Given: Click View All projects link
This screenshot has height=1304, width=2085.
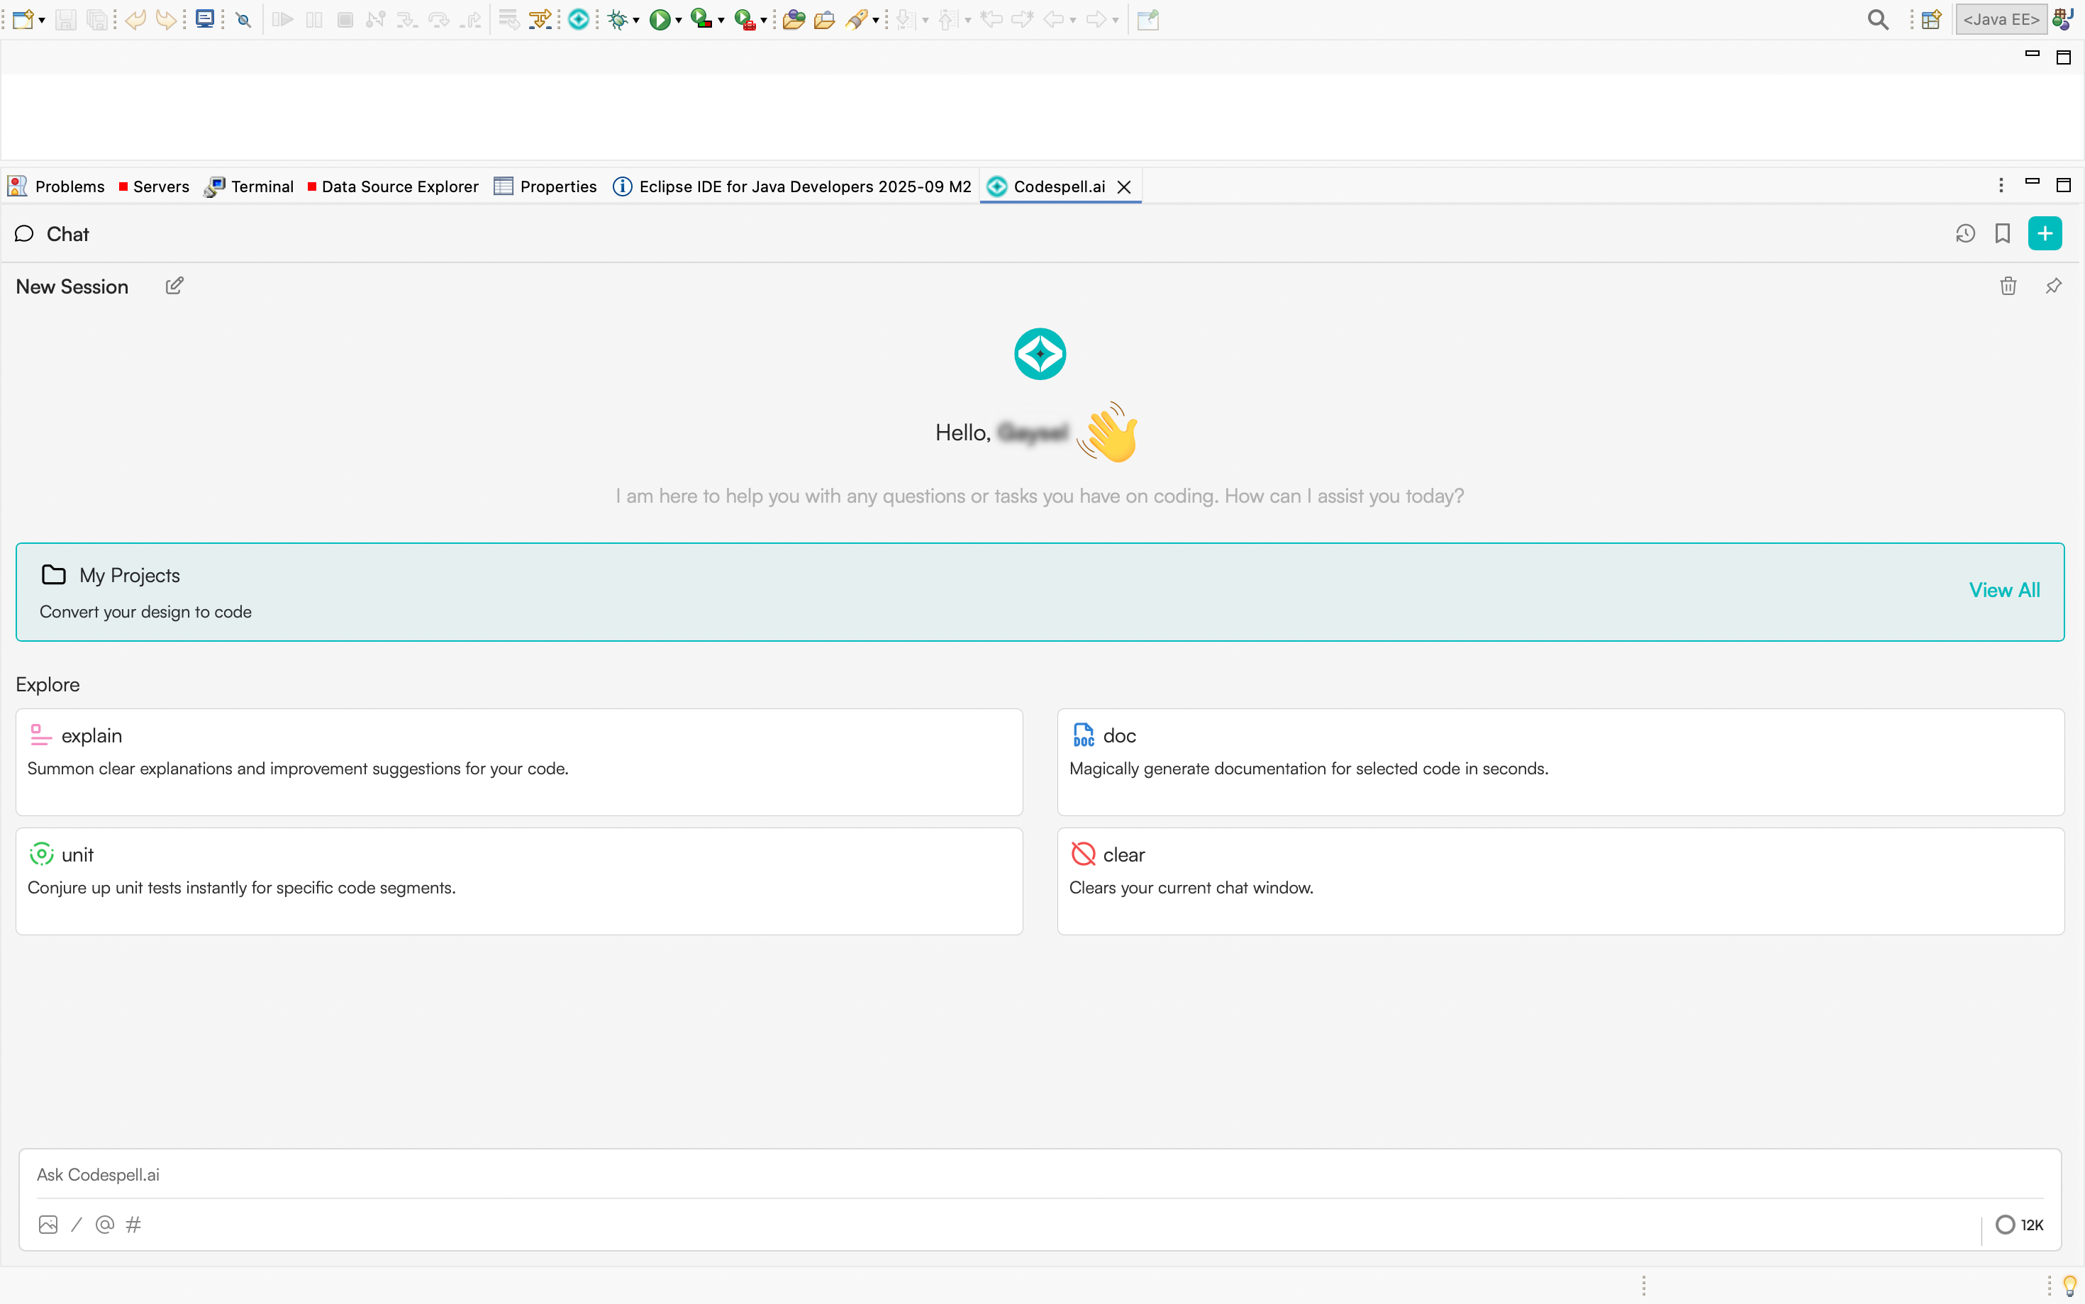Looking at the screenshot, I should (2004, 590).
